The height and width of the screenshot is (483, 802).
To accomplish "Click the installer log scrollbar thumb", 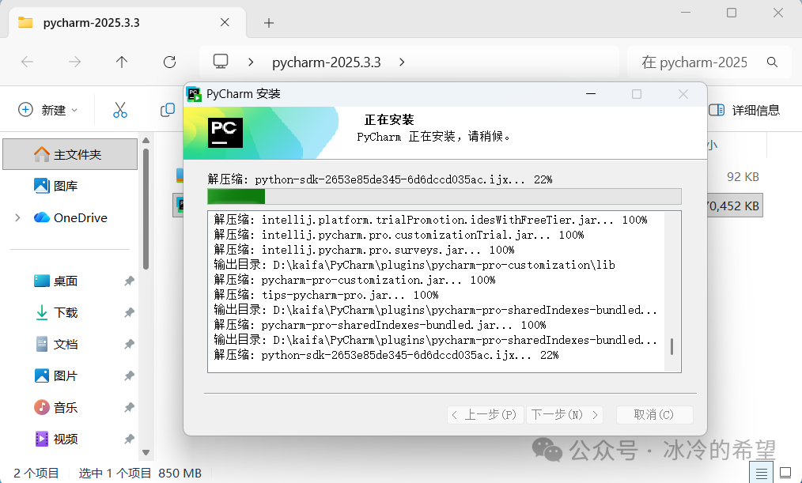I will (x=671, y=346).
